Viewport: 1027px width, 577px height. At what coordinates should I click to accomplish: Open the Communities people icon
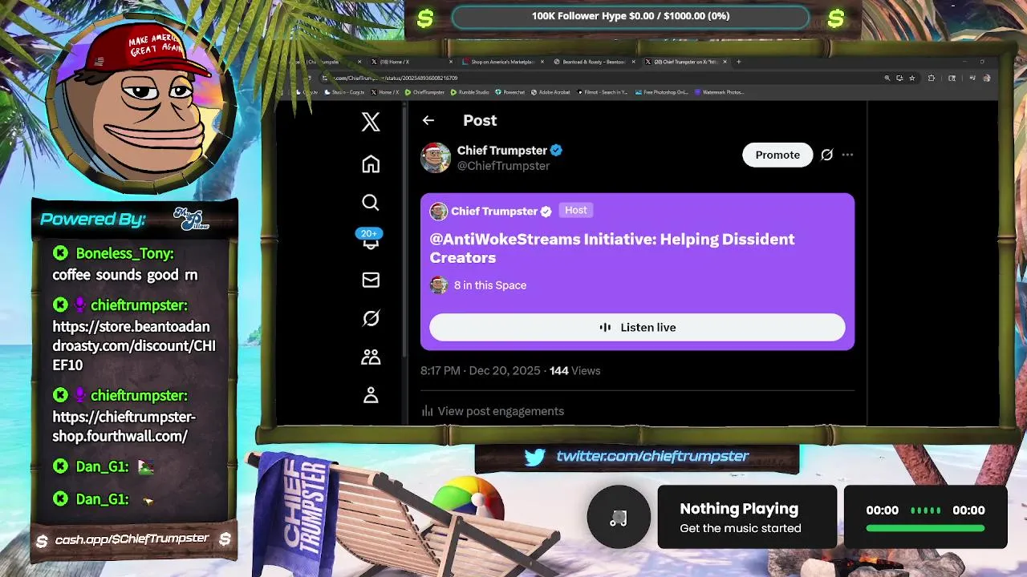(370, 357)
